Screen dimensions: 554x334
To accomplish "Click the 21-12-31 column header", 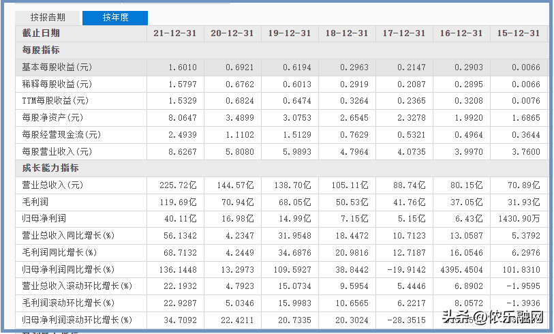I will click(x=174, y=33).
